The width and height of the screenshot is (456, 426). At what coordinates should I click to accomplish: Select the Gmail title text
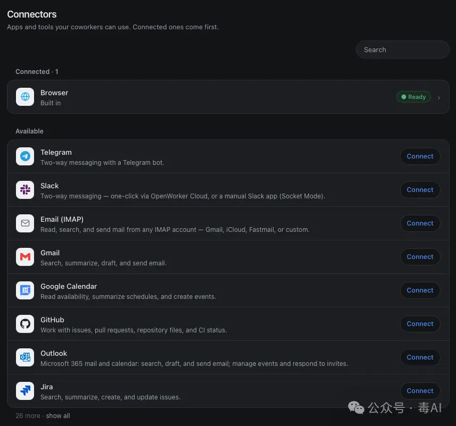[50, 253]
